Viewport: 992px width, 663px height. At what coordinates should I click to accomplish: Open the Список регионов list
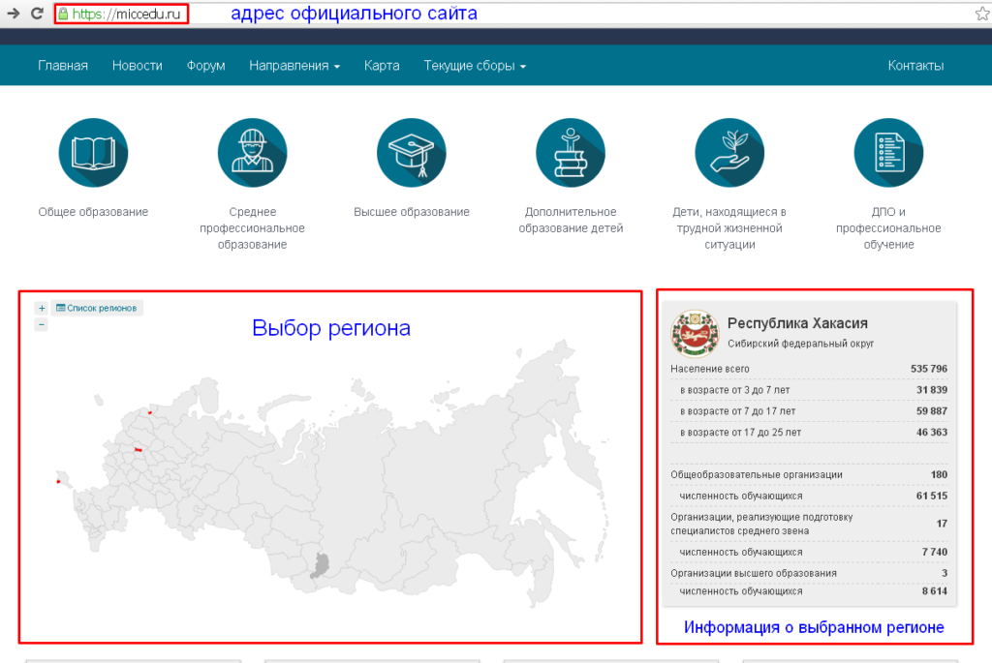click(98, 308)
